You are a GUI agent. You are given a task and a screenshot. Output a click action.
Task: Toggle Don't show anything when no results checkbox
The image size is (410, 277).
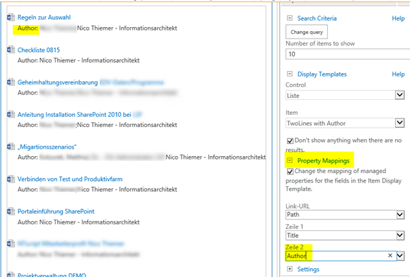[291, 140]
